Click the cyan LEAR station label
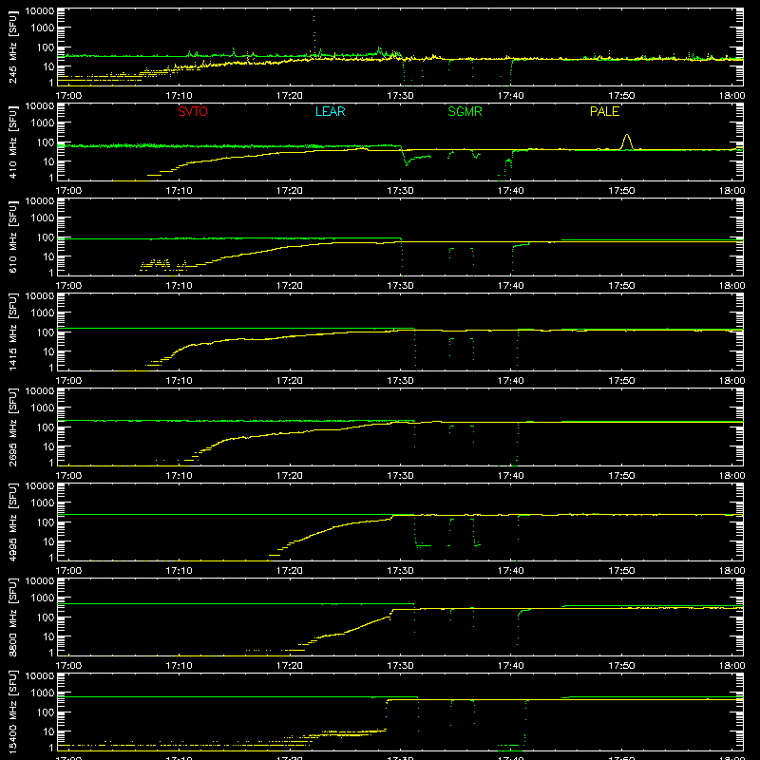The height and width of the screenshot is (760, 760). click(330, 111)
